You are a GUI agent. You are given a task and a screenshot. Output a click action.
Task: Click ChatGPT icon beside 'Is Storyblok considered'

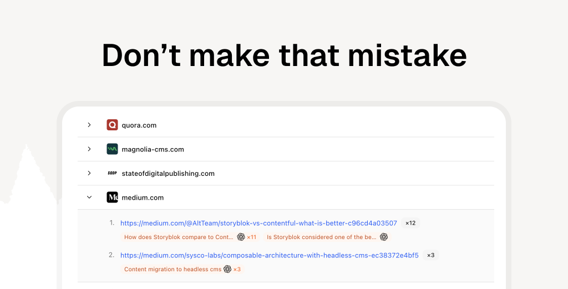click(x=384, y=237)
